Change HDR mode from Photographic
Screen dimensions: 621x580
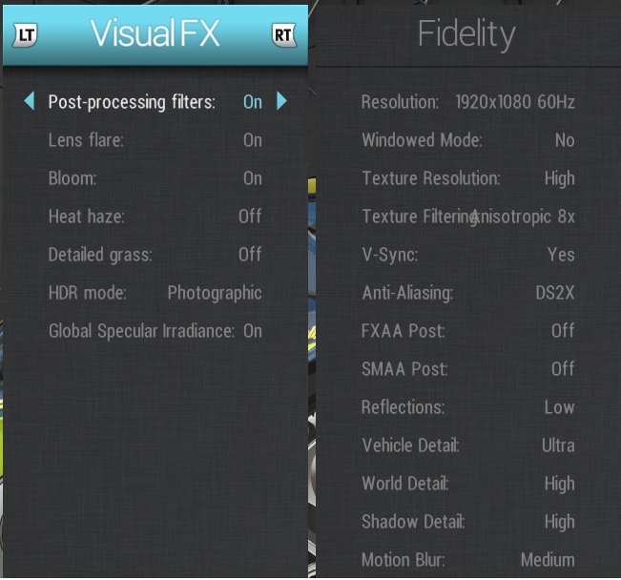click(x=215, y=293)
